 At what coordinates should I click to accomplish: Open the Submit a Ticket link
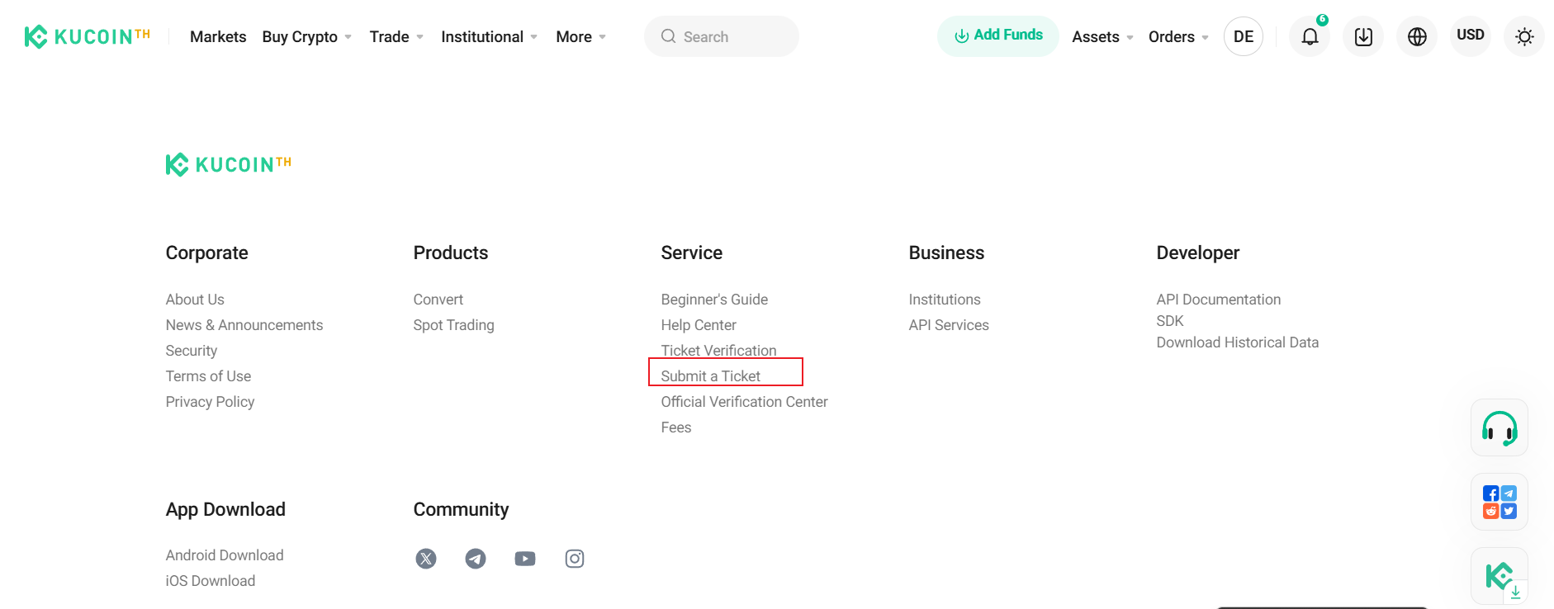[x=711, y=376]
